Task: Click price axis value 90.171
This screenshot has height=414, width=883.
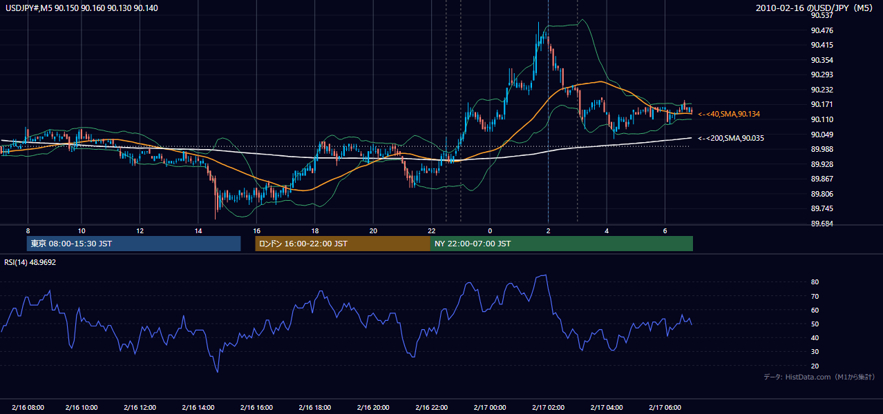Action: (821, 104)
